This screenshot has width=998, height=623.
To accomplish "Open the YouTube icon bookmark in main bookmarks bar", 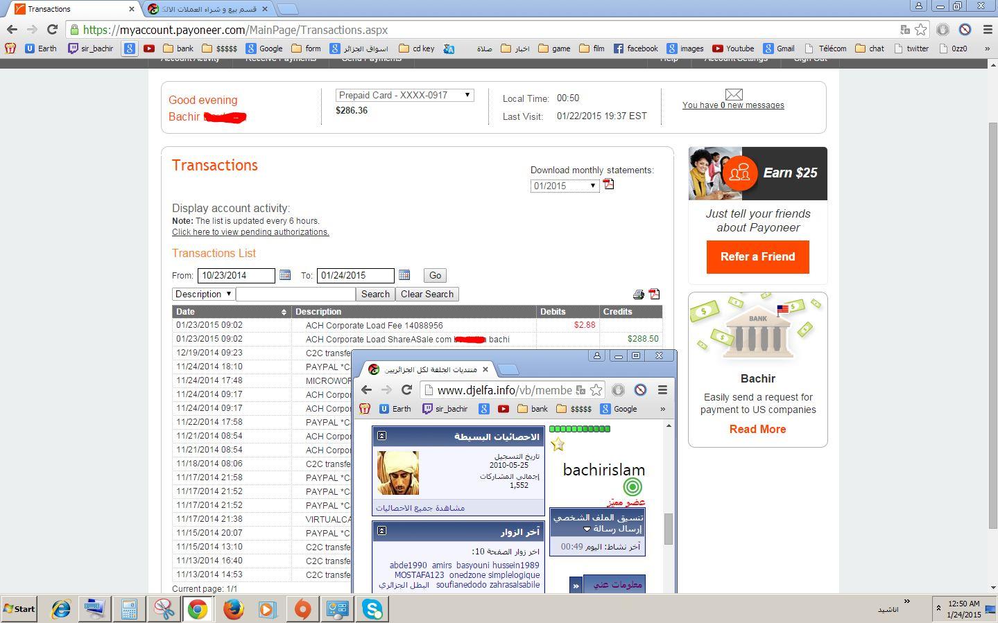I will [149, 49].
